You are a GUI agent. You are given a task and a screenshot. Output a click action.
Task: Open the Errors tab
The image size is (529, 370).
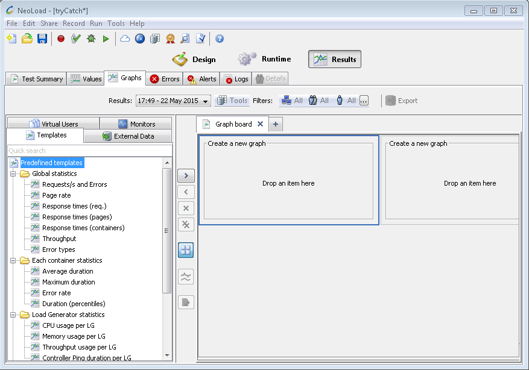[165, 79]
